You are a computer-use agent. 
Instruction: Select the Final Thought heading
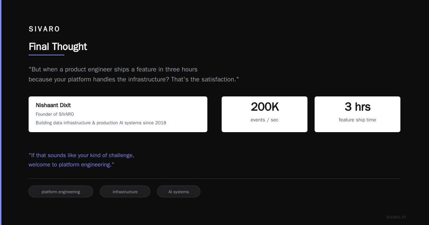click(x=58, y=47)
